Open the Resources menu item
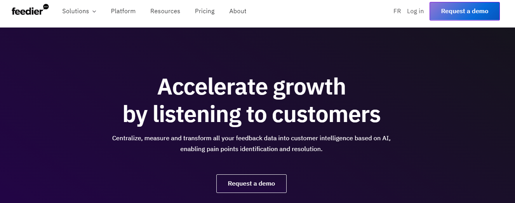The image size is (515, 203). tap(165, 11)
